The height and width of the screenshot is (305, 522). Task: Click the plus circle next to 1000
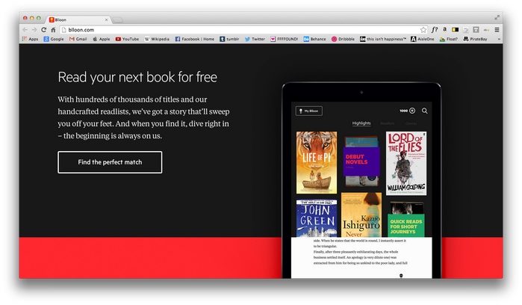pos(412,111)
